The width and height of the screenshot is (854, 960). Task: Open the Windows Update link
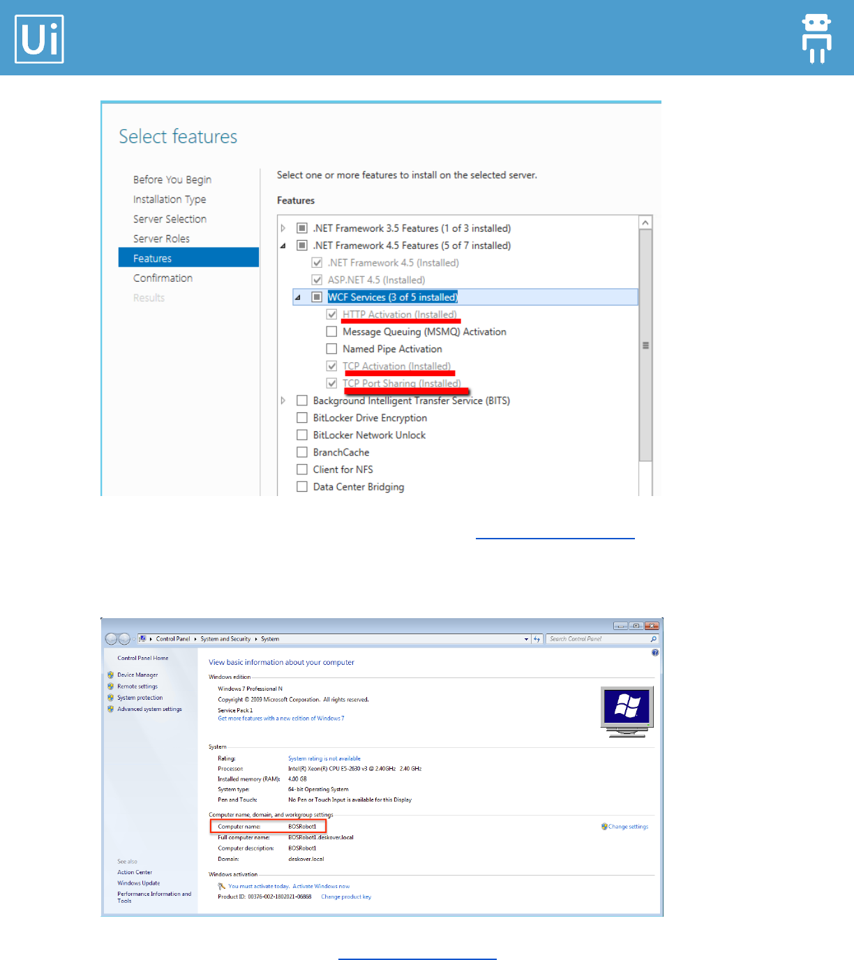[138, 883]
